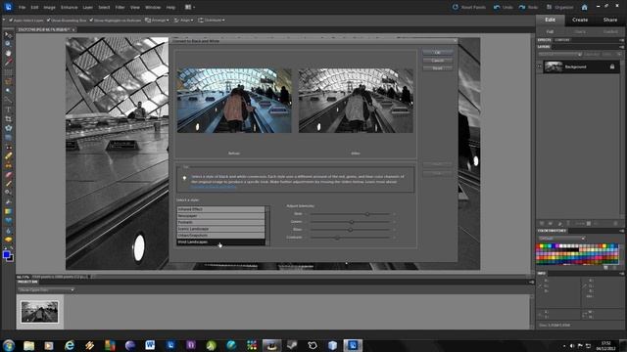The height and width of the screenshot is (352, 627).
Task: Click the Blue intensity slider
Action: (351, 230)
